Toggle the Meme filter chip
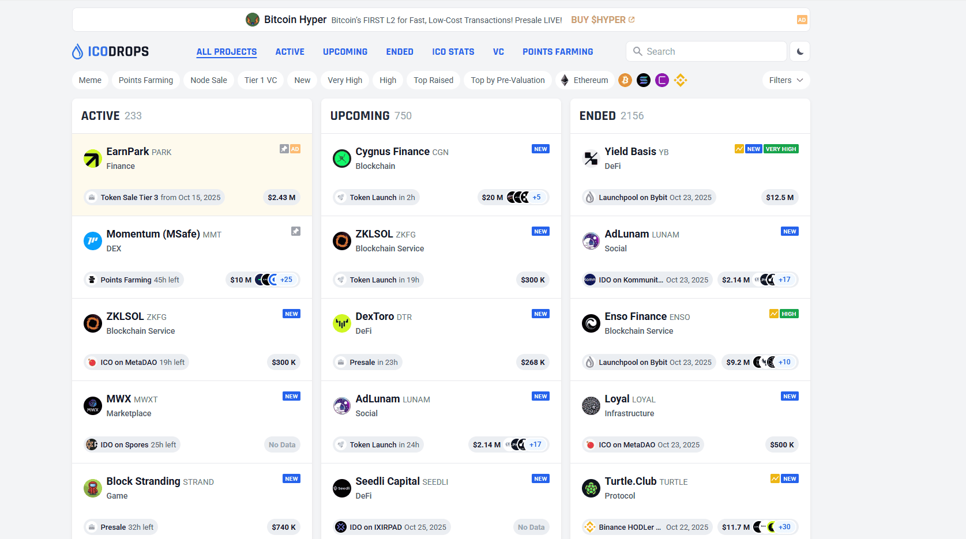The height and width of the screenshot is (539, 966). click(90, 80)
